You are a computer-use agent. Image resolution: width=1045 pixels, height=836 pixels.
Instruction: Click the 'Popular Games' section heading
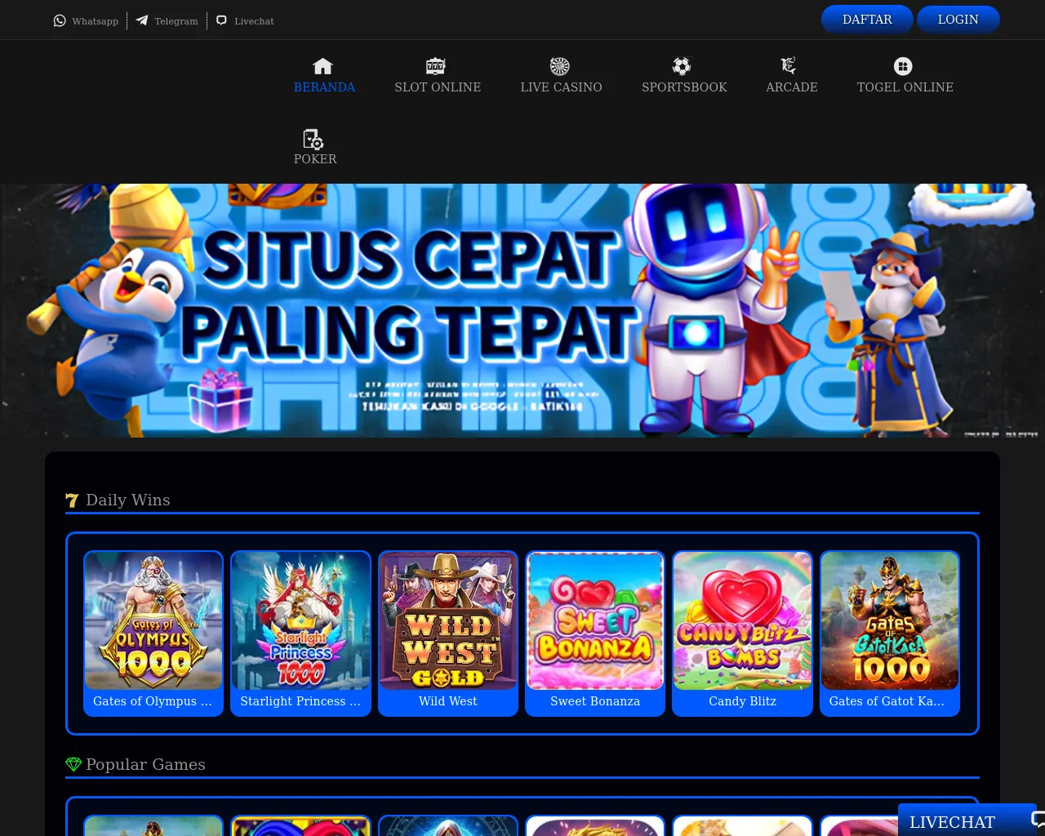pyautogui.click(x=145, y=765)
